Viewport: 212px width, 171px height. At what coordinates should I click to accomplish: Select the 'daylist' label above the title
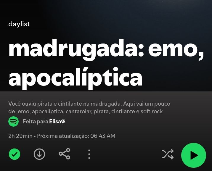point(19,24)
